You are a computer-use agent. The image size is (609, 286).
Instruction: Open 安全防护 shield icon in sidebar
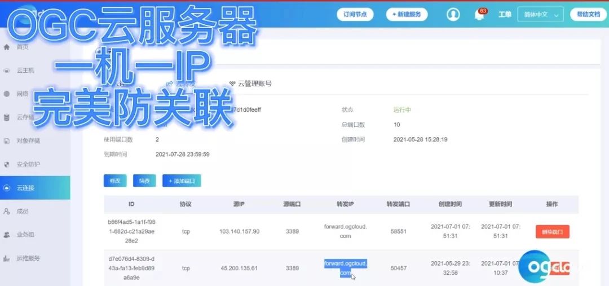click(x=7, y=164)
